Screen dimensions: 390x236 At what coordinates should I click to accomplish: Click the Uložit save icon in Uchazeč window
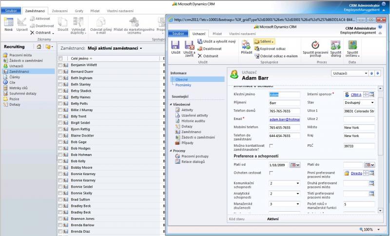[x=175, y=45]
